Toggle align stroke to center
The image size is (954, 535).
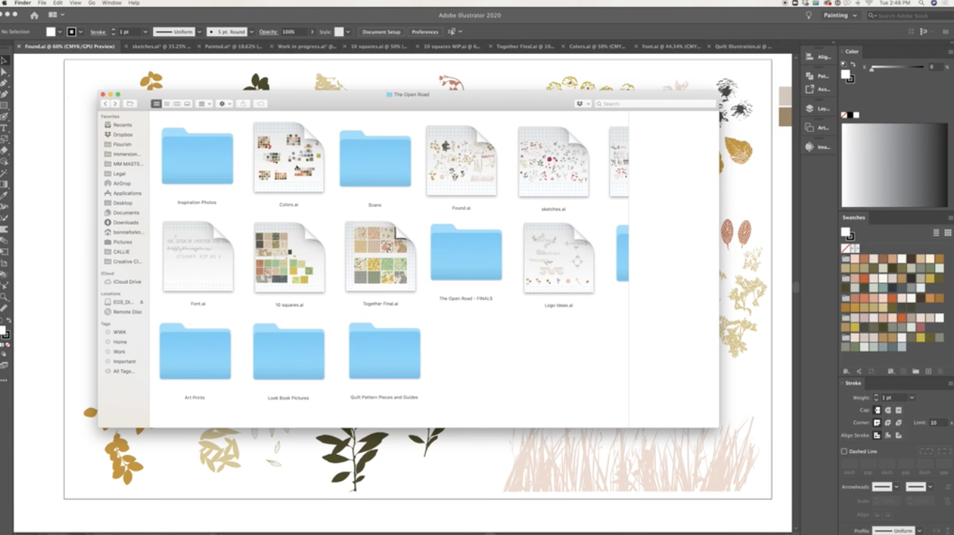click(878, 435)
